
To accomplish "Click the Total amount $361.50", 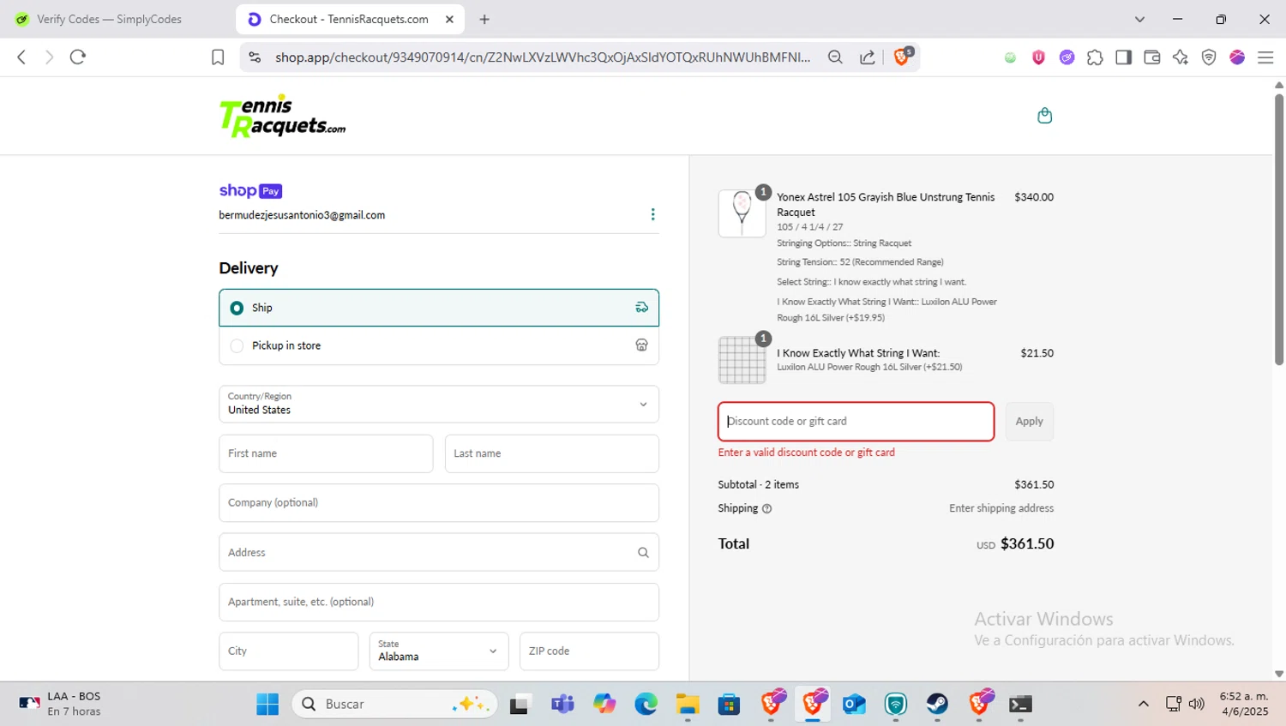I will click(1027, 543).
